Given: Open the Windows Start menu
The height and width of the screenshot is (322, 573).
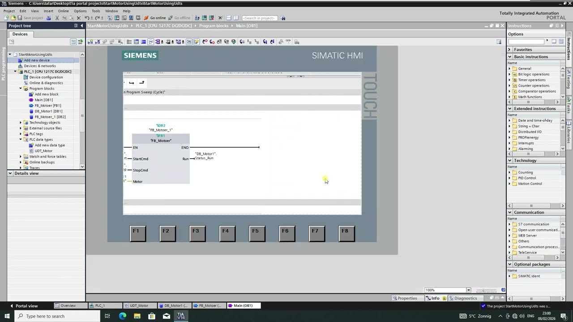Looking at the screenshot, I should [7, 316].
